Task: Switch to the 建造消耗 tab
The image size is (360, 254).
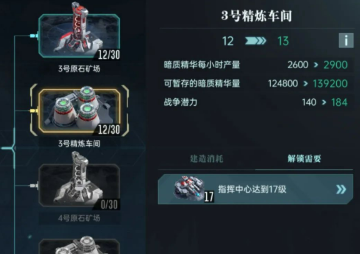Action: click(207, 159)
